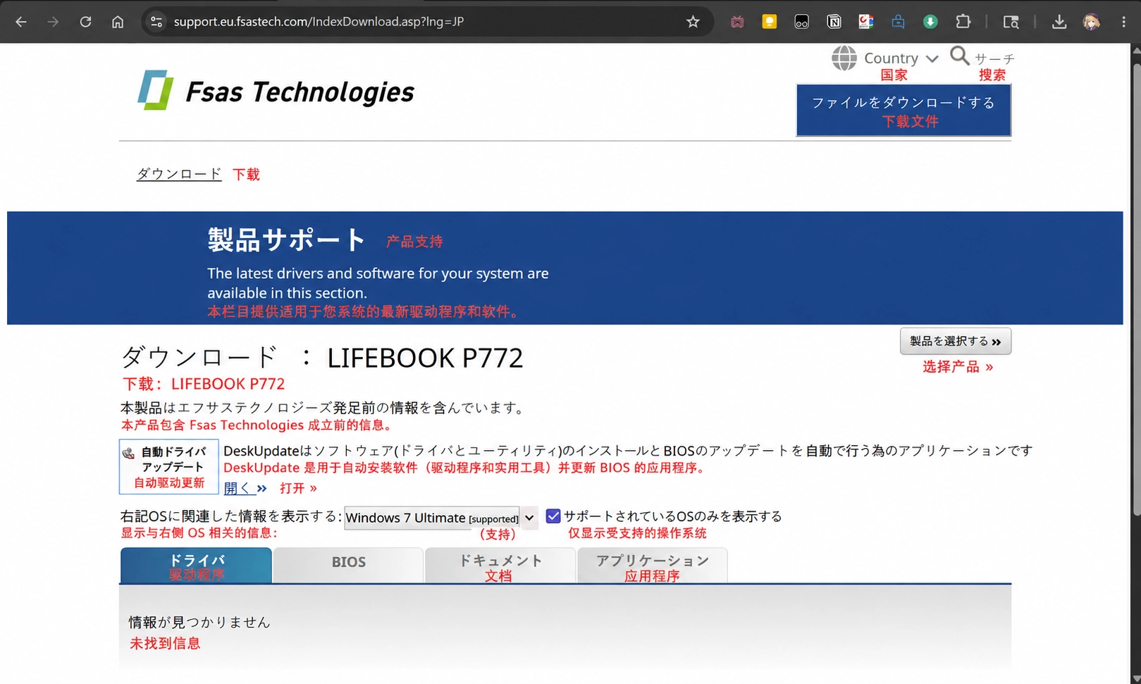Open the glasses reader extension icon

(x=801, y=22)
